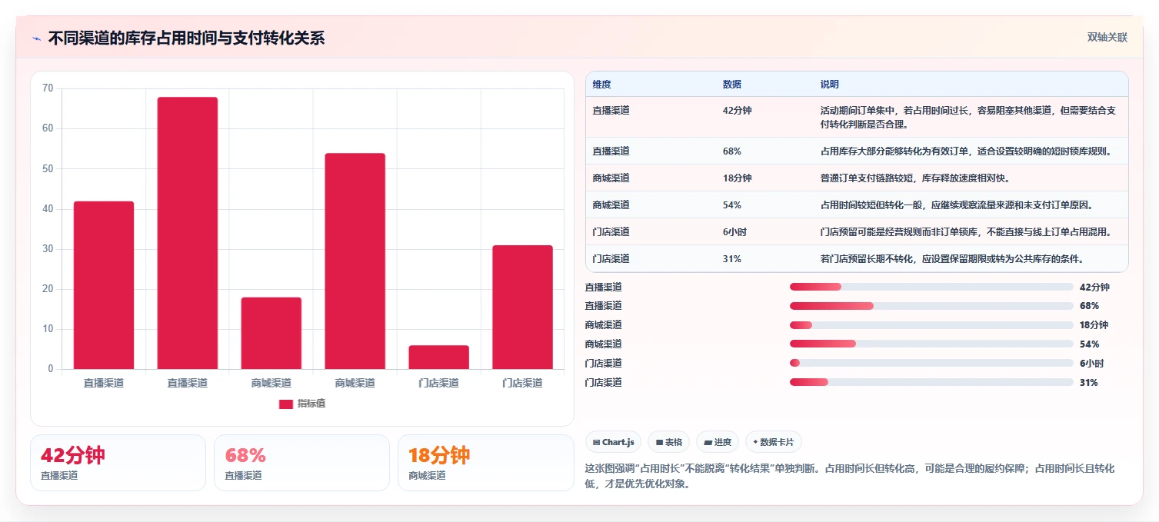Viewport: 1159px width, 522px height.
Task: Click the progress bar labeled 68%
Action: 931,306
